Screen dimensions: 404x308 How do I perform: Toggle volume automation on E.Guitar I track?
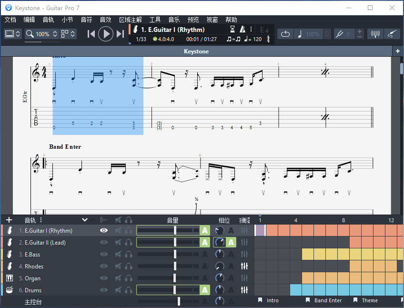pos(205,230)
